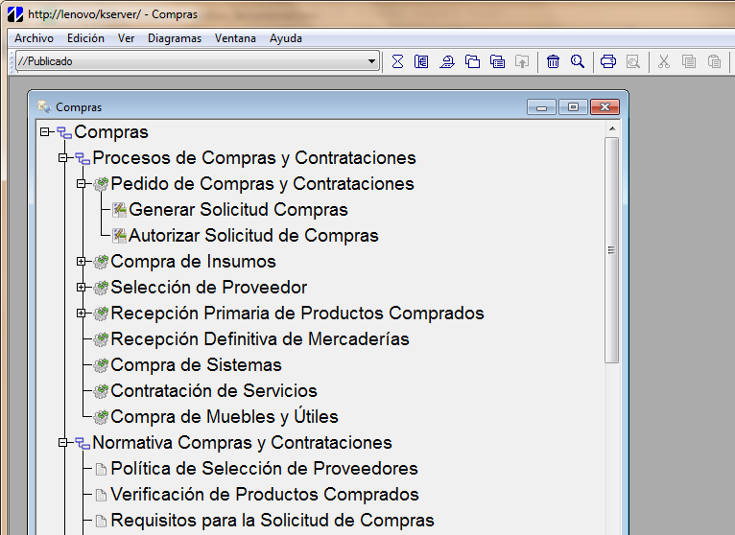The image size is (735, 535).
Task: Select Recepción Definitiva de Mercaderías
Action: click(260, 339)
